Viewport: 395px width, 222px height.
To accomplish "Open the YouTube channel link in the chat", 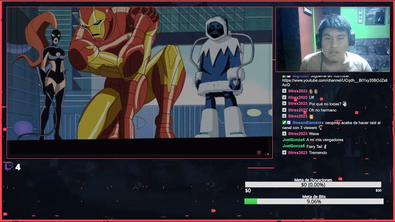I will [335, 83].
